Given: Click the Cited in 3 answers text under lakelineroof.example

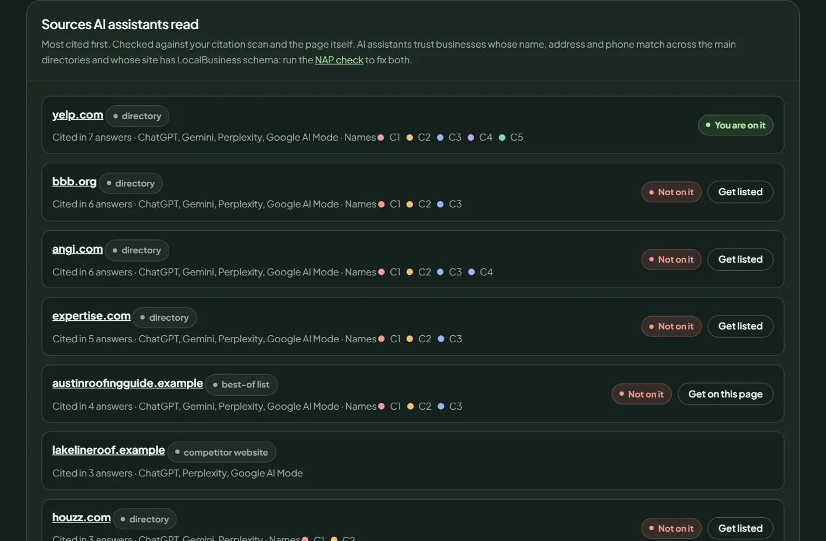Looking at the screenshot, I should (x=92, y=474).
